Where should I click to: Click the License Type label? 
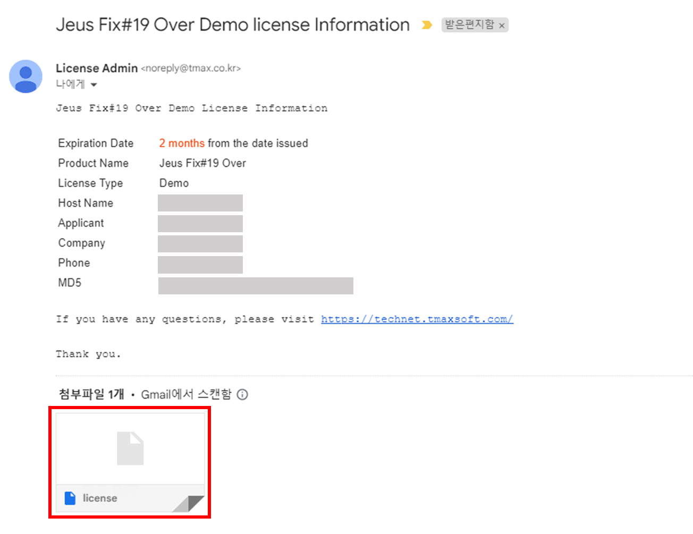(90, 183)
